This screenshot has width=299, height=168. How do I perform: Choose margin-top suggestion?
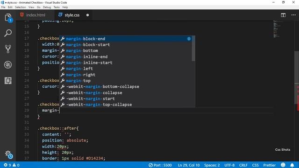(126, 81)
